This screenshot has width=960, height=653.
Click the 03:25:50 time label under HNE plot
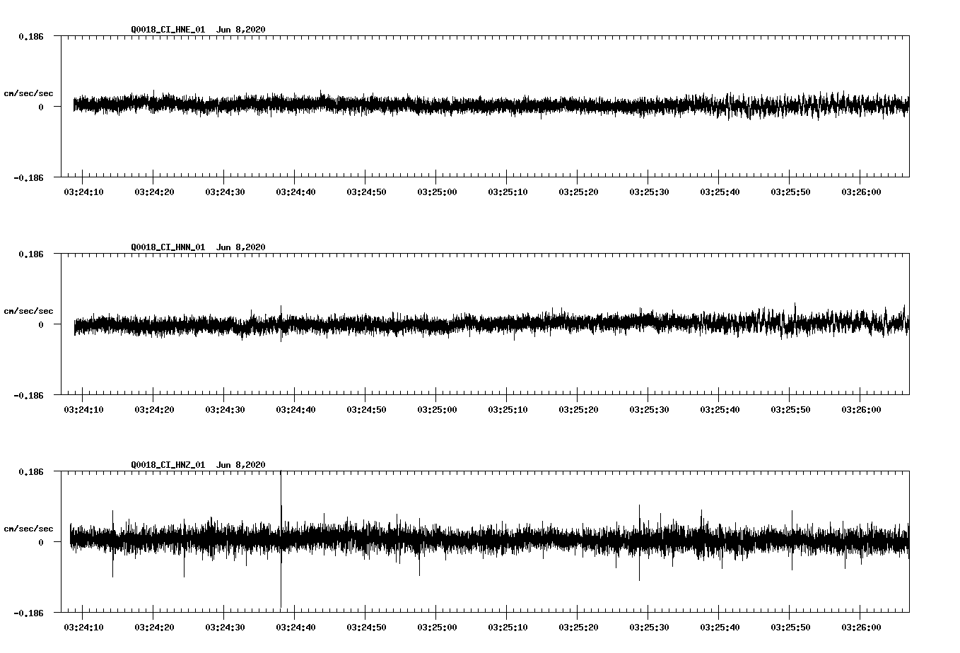click(790, 192)
